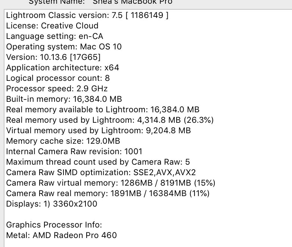292x247 pixels.
Task: Click the Processor speed: 2.9 GHz line
Action: (57, 89)
